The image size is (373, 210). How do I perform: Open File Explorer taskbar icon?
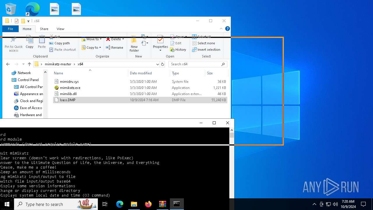(134, 204)
